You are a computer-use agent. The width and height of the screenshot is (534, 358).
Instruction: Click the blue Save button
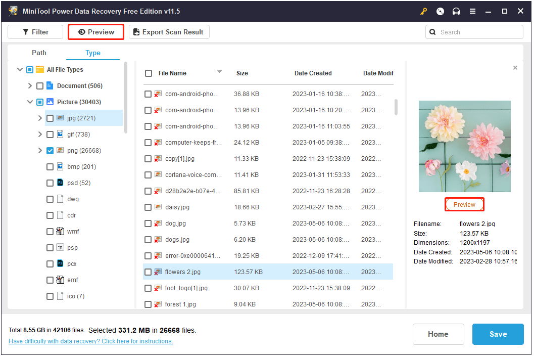pos(498,334)
